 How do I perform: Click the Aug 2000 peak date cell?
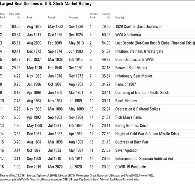33,43
